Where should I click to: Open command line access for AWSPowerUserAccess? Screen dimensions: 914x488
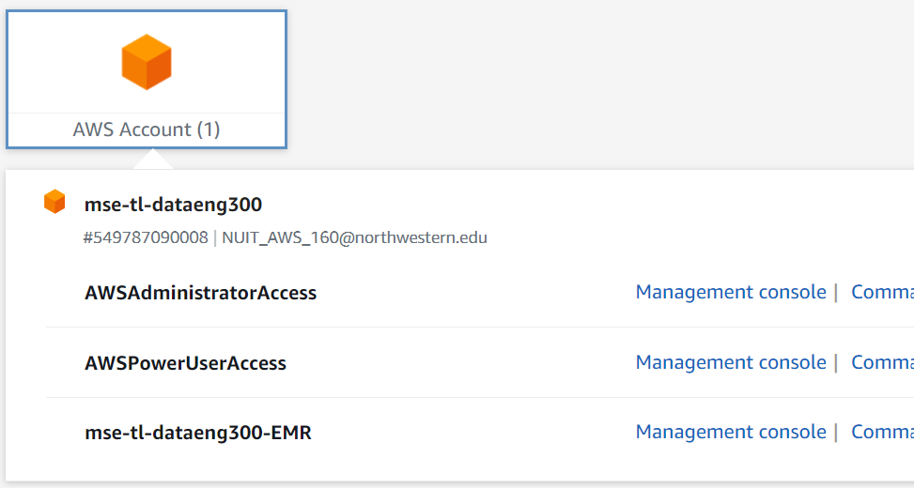coord(881,362)
